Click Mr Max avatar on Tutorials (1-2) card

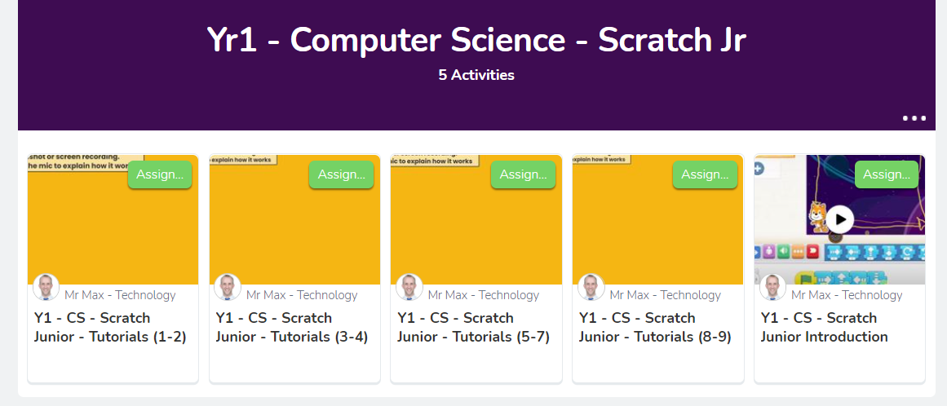(46, 287)
